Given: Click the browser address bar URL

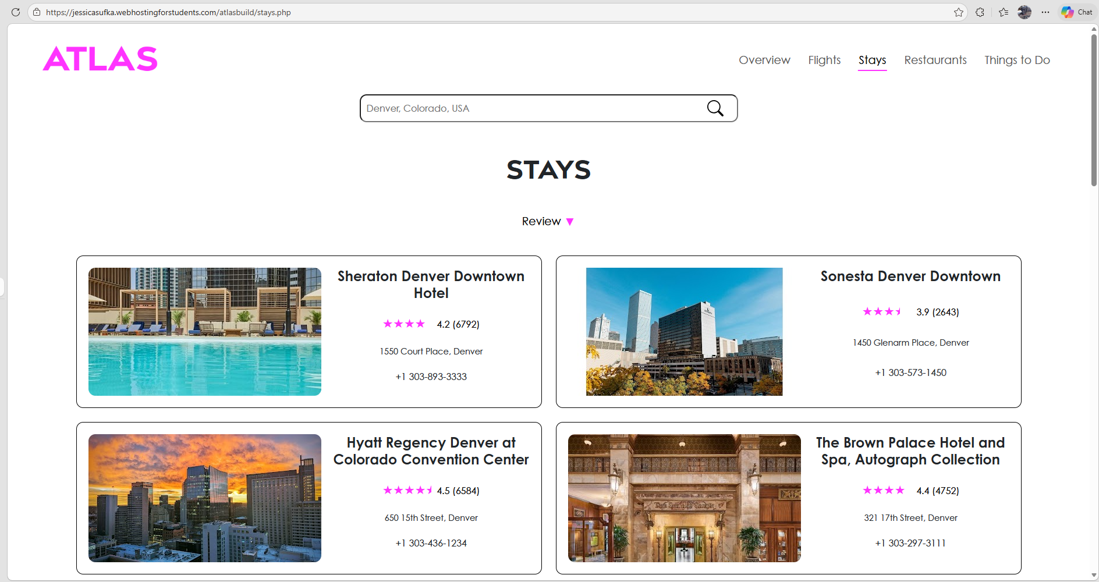Looking at the screenshot, I should [x=168, y=12].
